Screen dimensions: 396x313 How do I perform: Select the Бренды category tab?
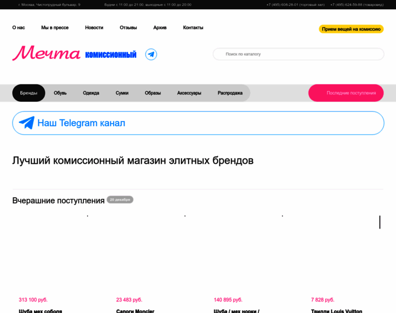coord(29,93)
